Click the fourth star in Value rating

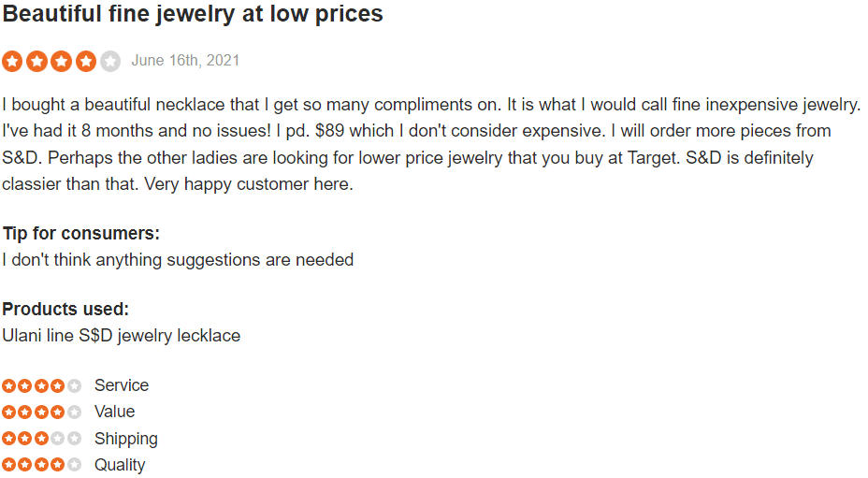pyautogui.click(x=58, y=413)
